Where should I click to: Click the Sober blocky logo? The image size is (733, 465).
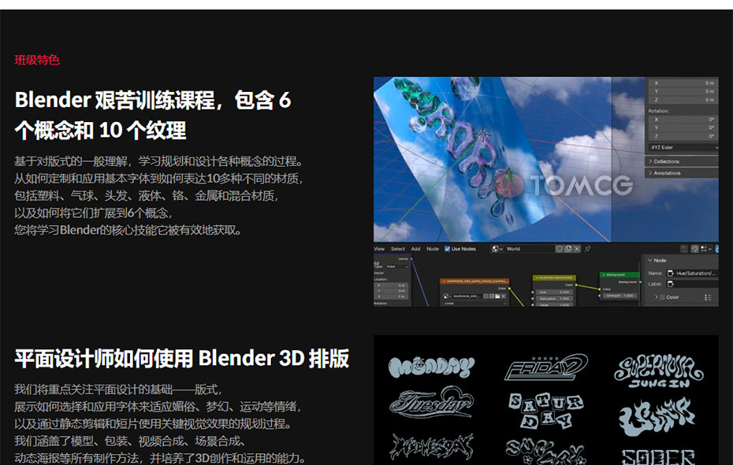pos(658,456)
